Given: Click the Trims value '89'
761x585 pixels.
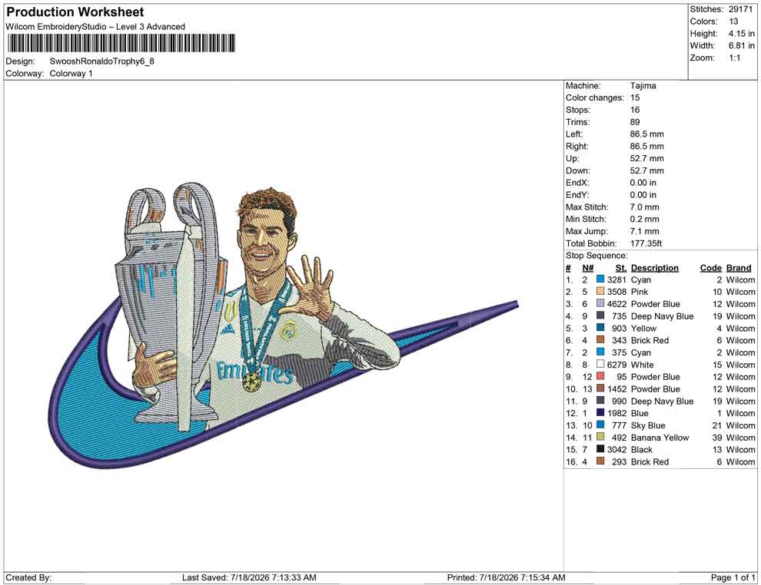Looking at the screenshot, I should (635, 122).
